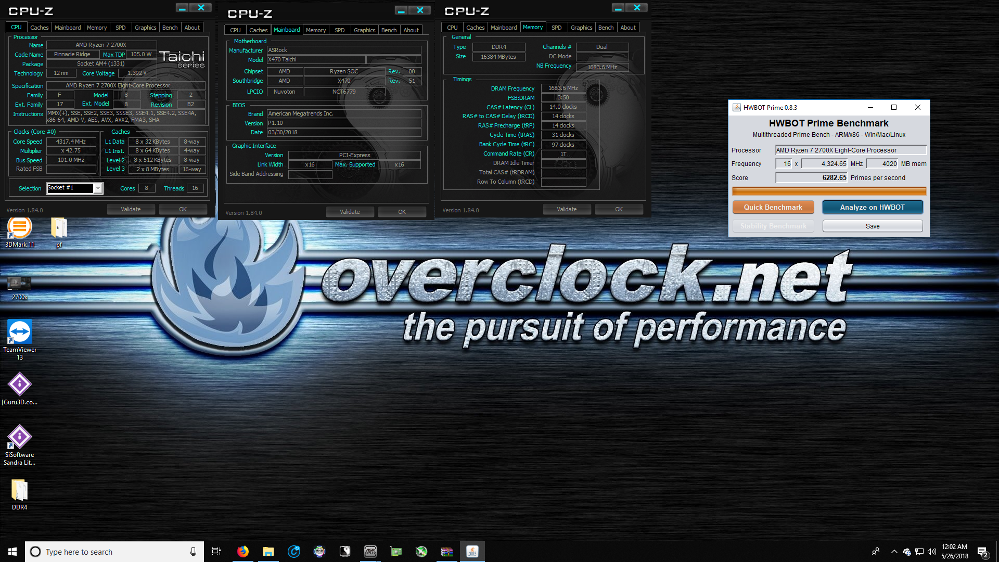Open the 3DMark 11 desktop shortcut
Screen dimensions: 999x562
[x=20, y=232]
